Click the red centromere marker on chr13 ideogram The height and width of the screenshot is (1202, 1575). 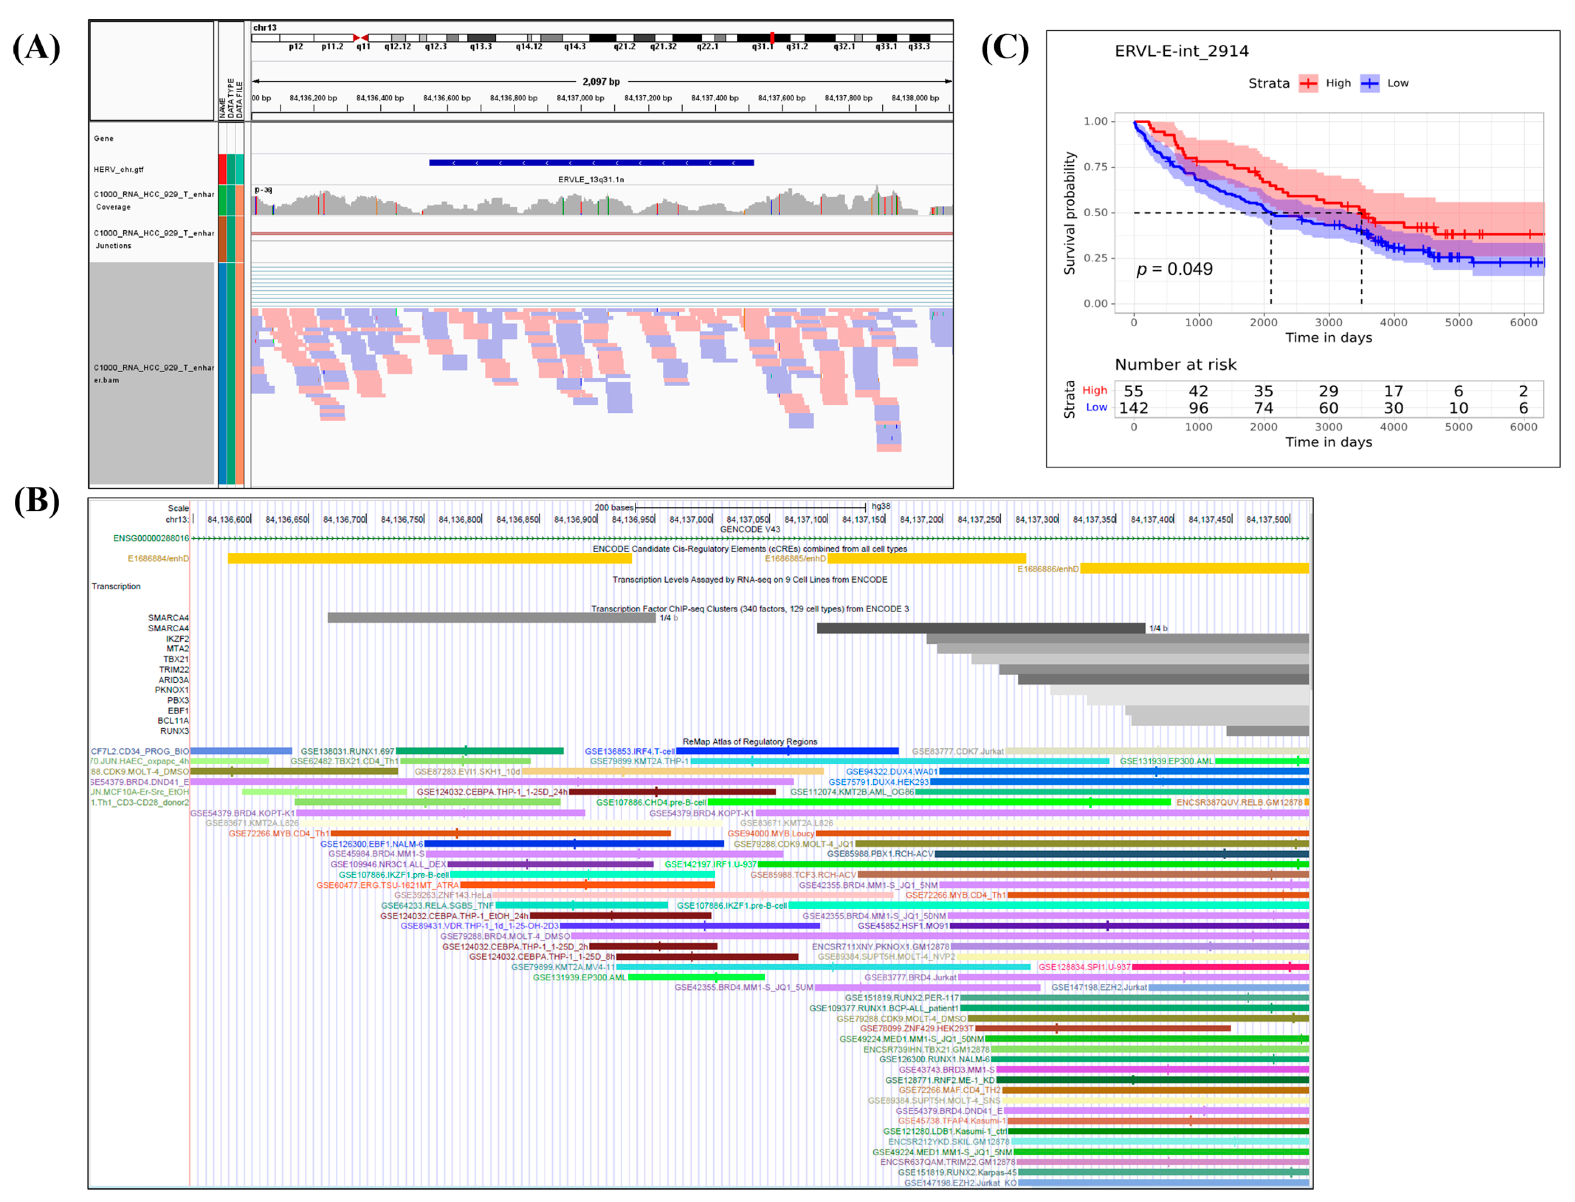point(360,37)
